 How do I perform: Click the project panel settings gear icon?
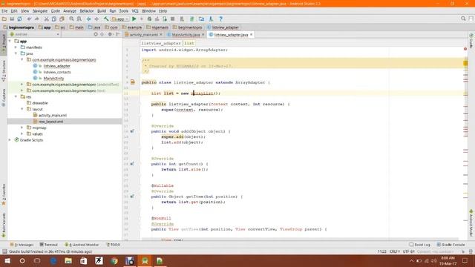pos(110,34)
